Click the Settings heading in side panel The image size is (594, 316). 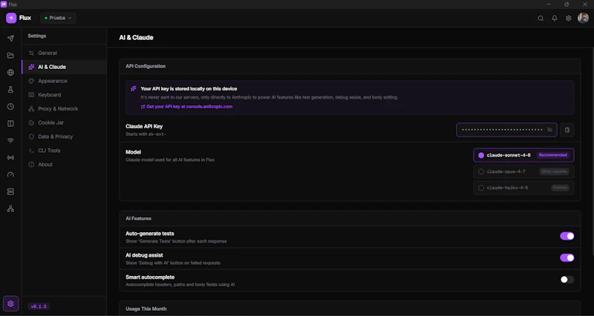point(36,36)
